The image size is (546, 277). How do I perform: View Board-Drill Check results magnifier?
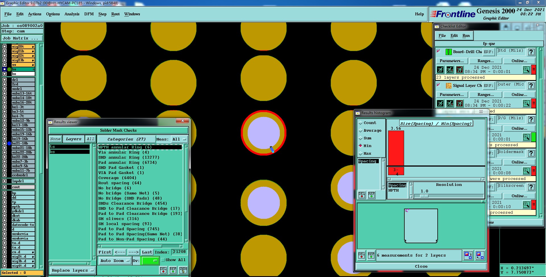tap(526, 70)
